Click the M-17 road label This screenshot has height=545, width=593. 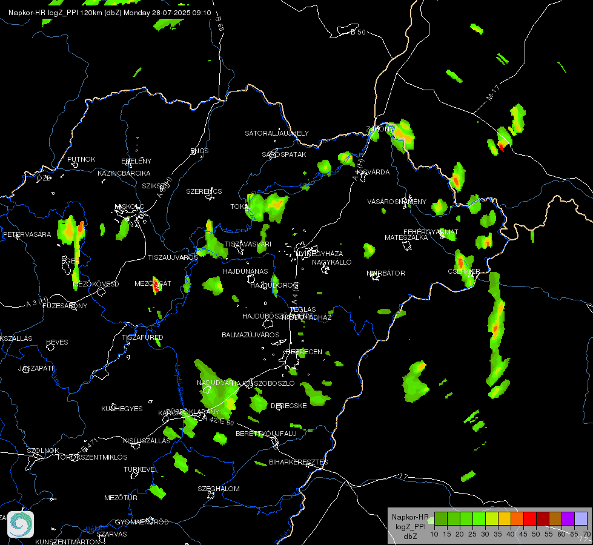[493, 93]
